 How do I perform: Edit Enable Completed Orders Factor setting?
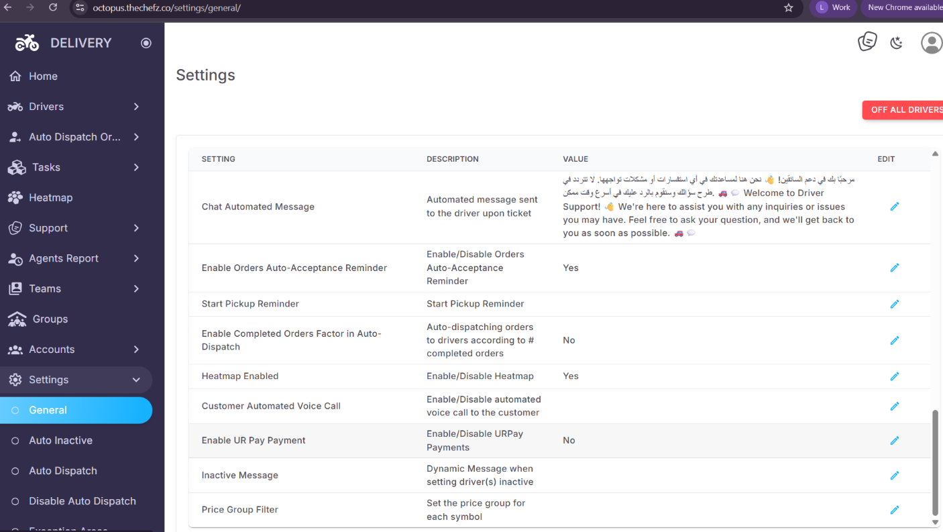coord(894,340)
